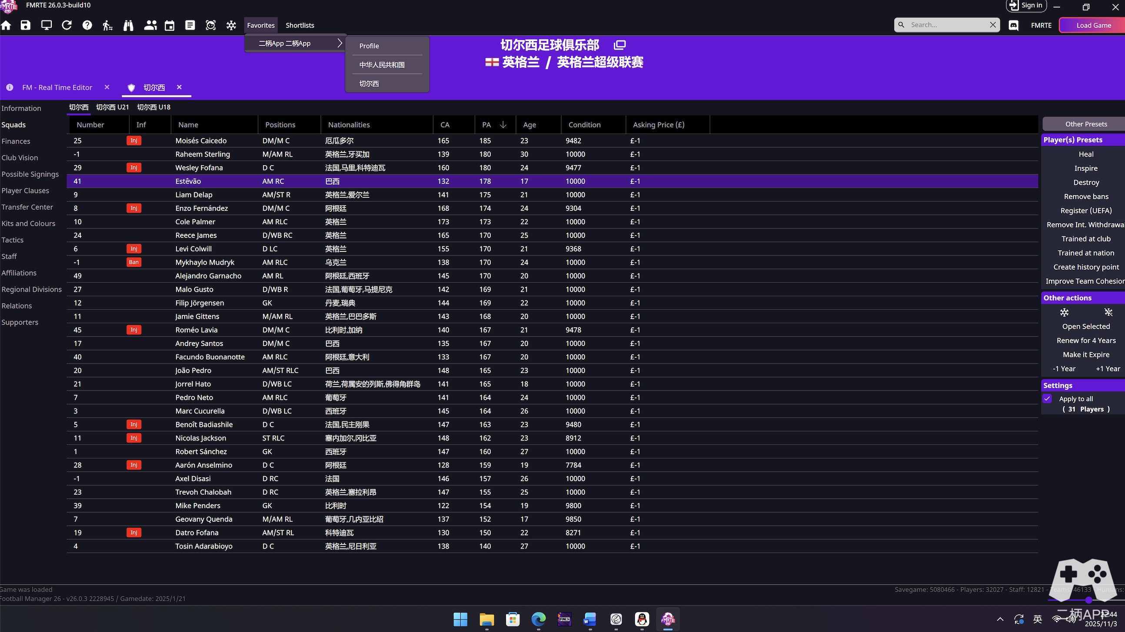Click the face scan icon
This screenshot has height=632, width=1125.
click(x=210, y=25)
